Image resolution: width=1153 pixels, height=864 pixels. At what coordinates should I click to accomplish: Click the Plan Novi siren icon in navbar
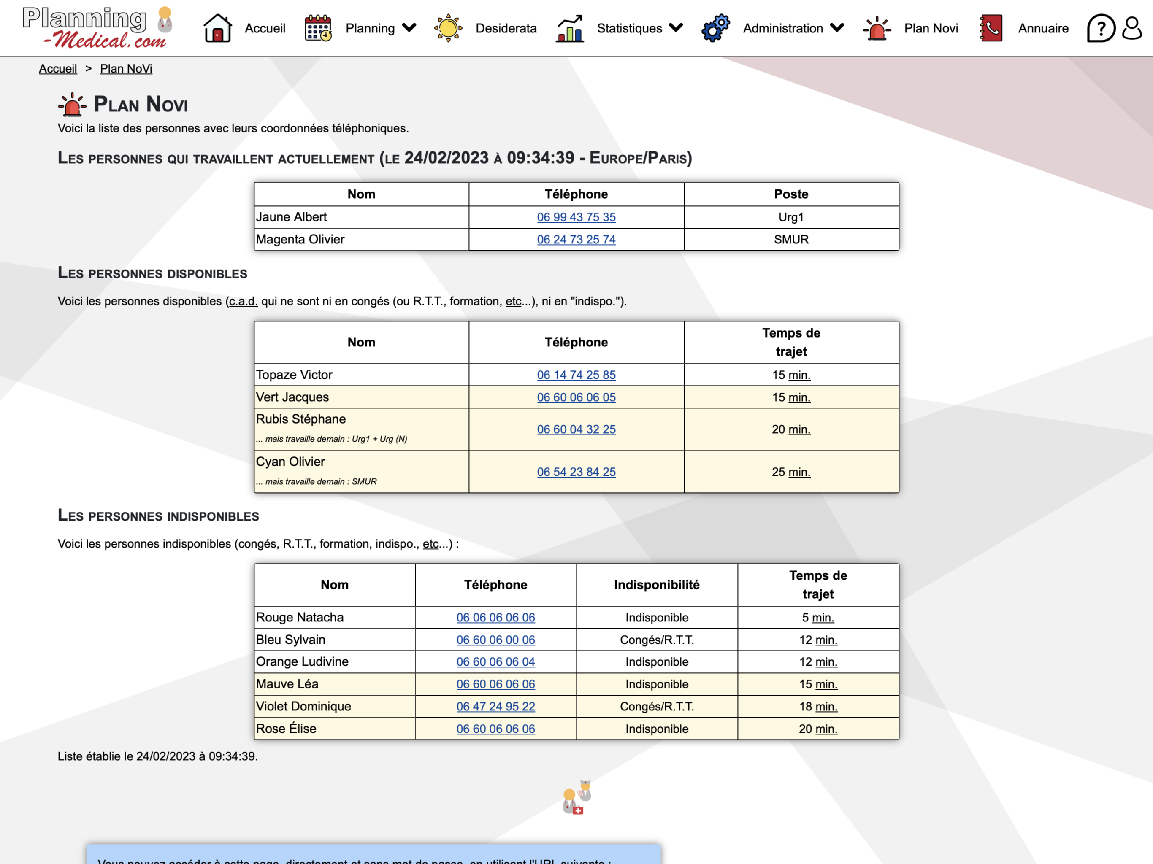pyautogui.click(x=877, y=28)
